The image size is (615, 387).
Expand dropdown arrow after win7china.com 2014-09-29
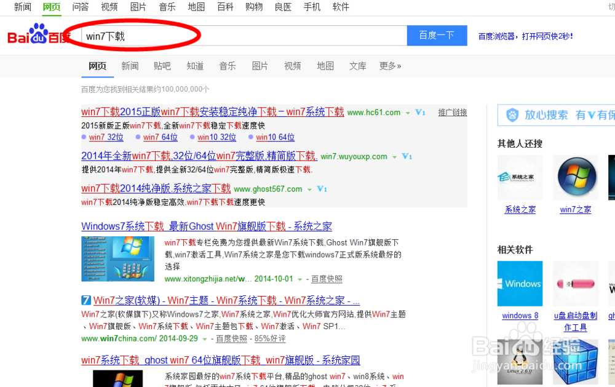click(205, 339)
